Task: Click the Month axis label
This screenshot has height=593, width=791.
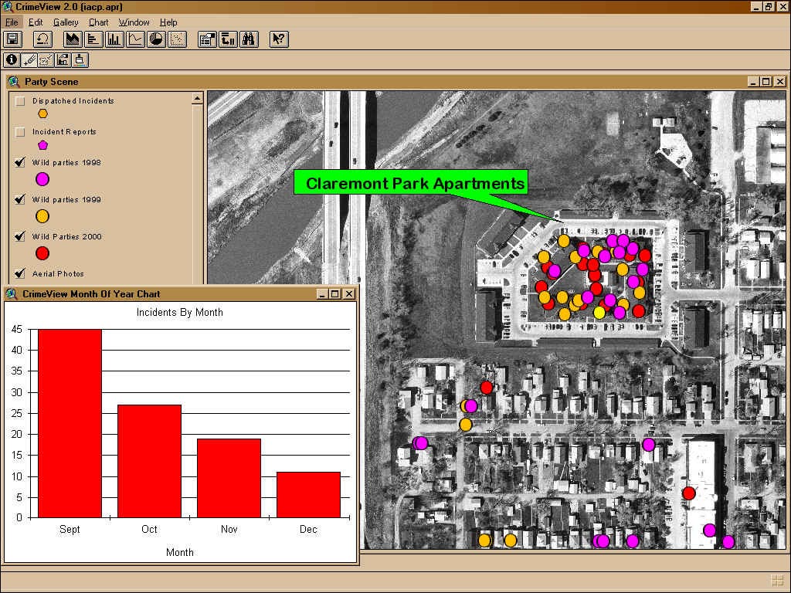Action: (179, 552)
